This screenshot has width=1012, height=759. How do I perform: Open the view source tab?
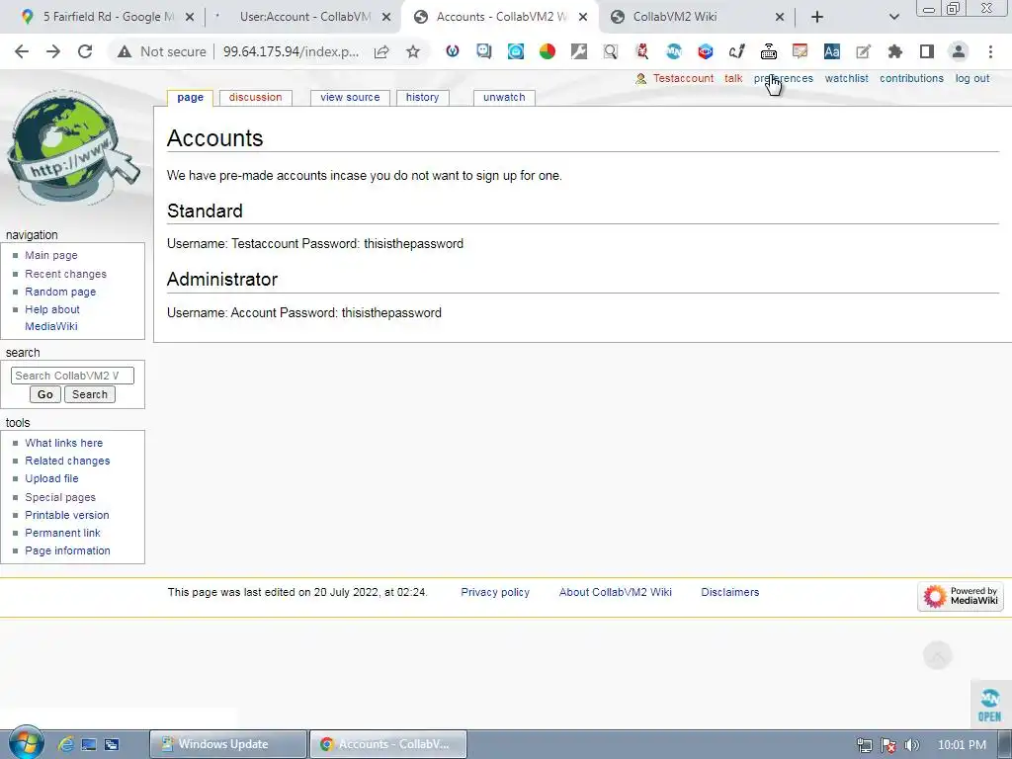350,98
